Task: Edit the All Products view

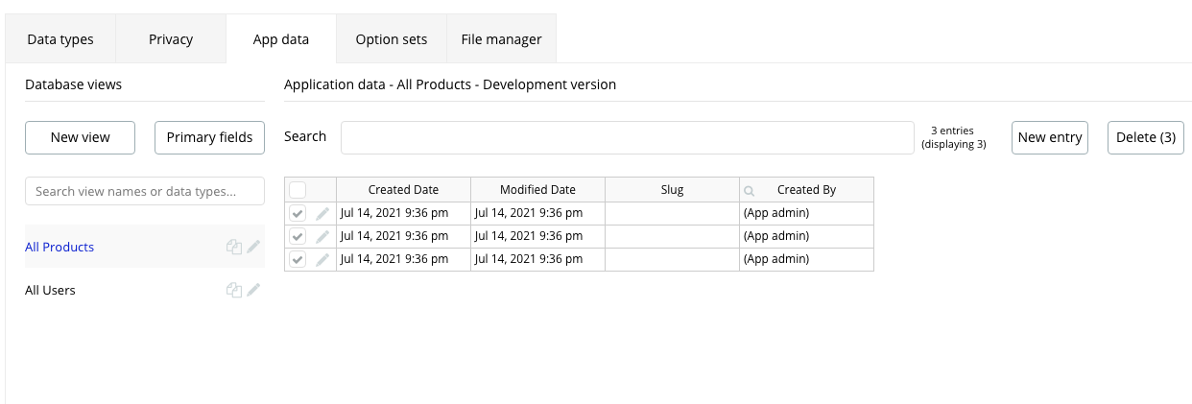Action: click(253, 247)
